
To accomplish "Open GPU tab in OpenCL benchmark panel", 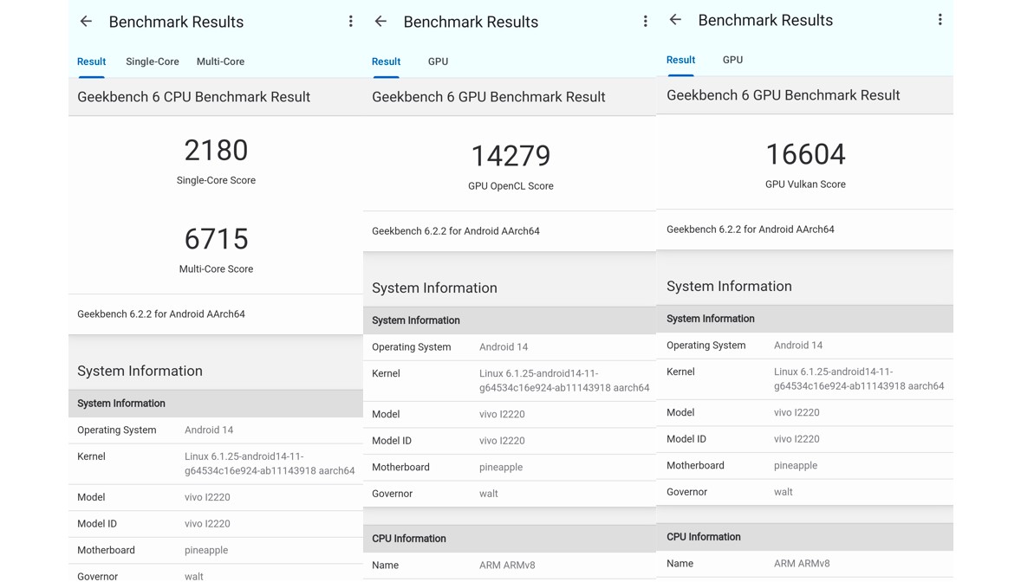I will 438,61.
